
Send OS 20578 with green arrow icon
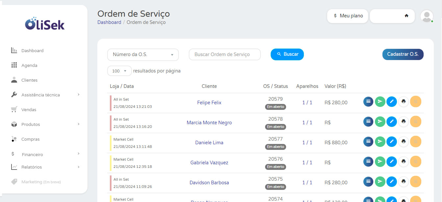tap(380, 122)
